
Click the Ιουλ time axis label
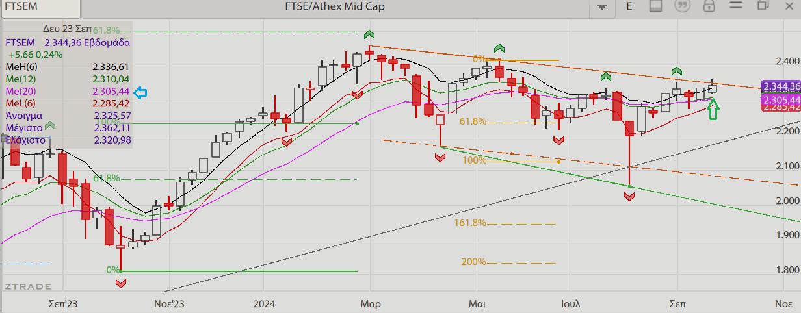(x=571, y=303)
